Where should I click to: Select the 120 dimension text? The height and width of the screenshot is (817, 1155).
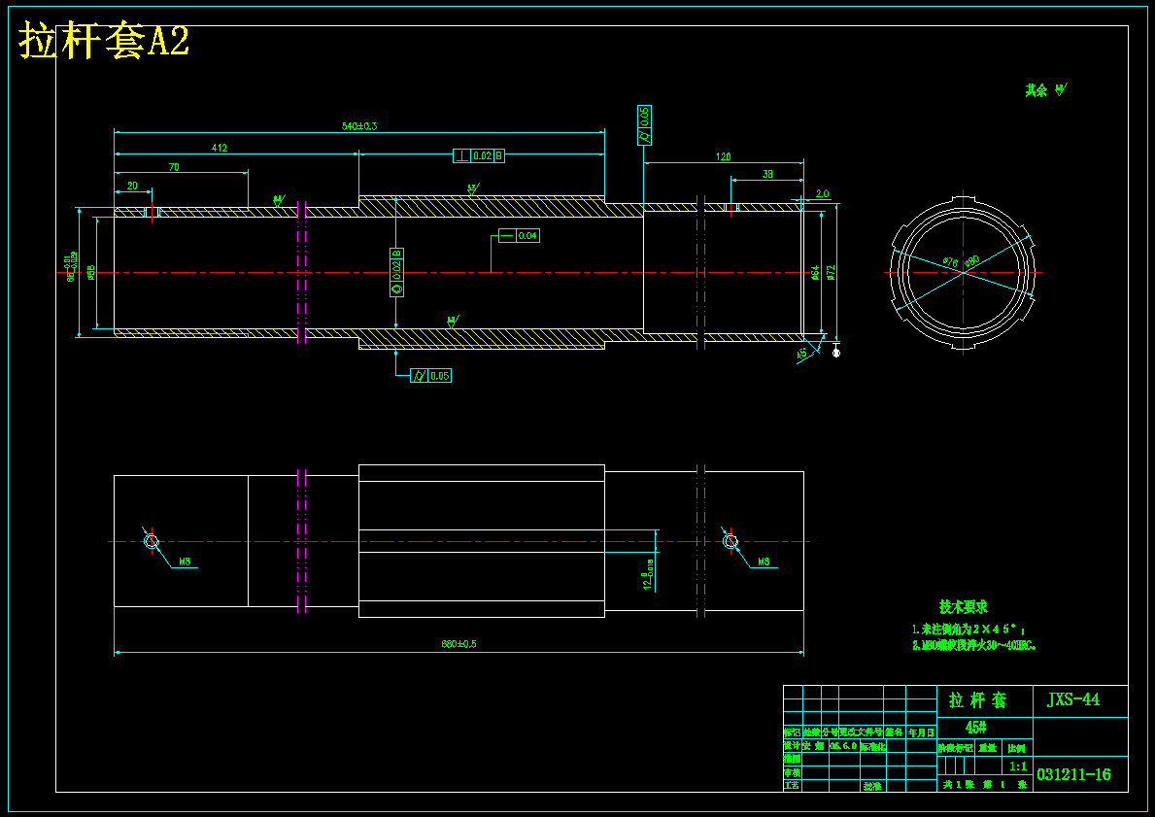[724, 156]
